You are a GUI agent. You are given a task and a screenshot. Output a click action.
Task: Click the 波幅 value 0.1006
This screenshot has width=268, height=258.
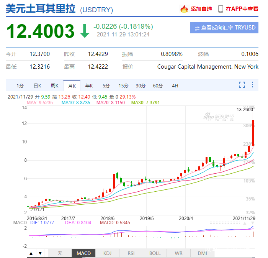point(250,54)
